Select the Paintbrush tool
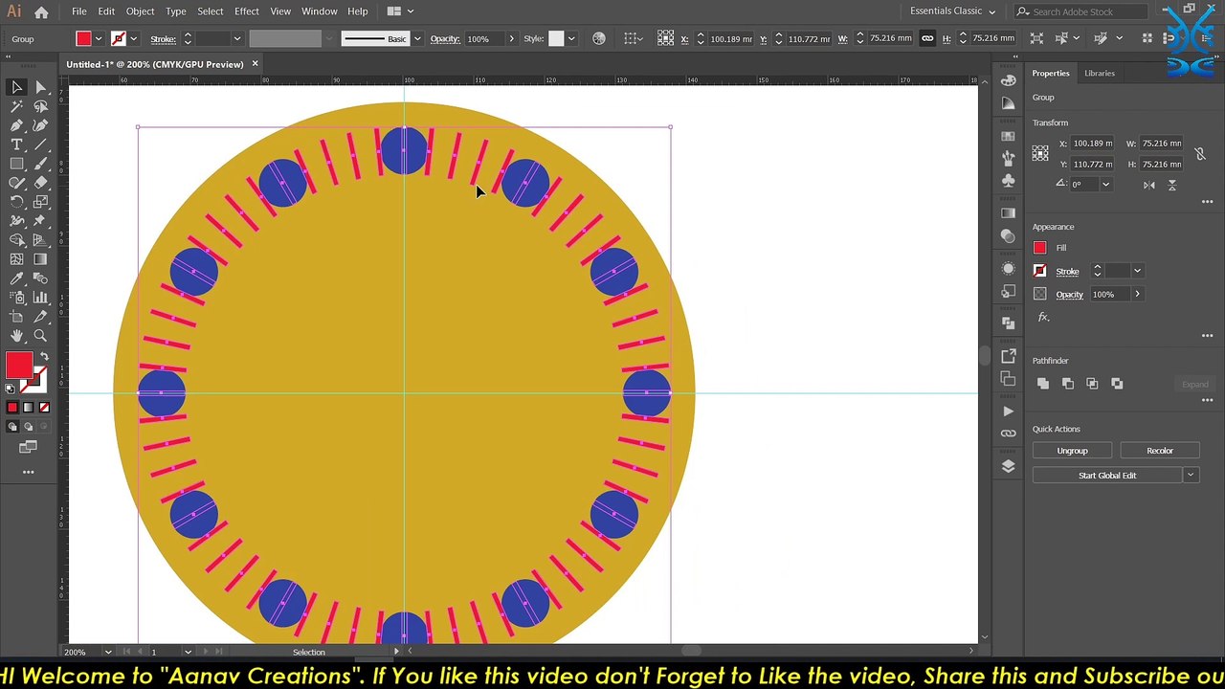Image resolution: width=1225 pixels, height=689 pixels. pyautogui.click(x=40, y=164)
